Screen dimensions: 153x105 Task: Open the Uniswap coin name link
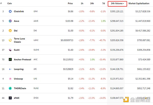pos(19,78)
